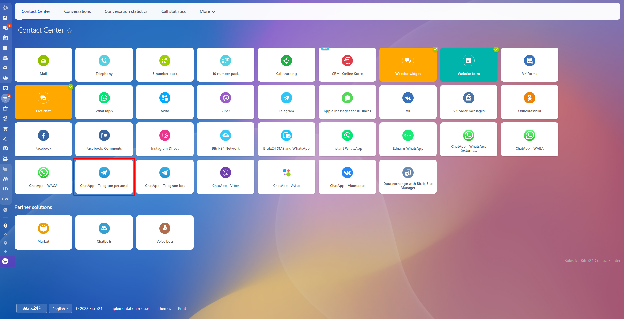Open the English language selector
This screenshot has width=624, height=319.
pos(60,308)
